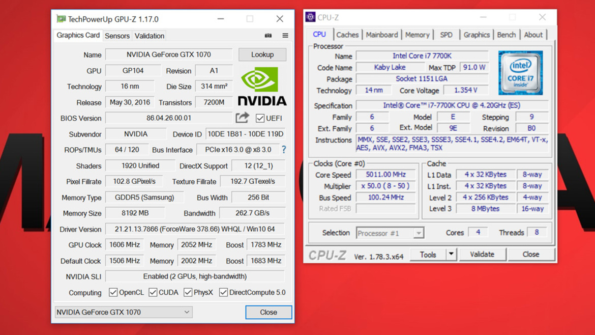Toggle the OpenCL checkbox

click(113, 292)
